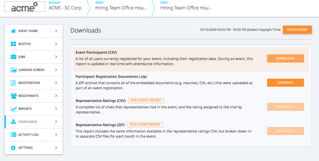Click the Booths grid icon
Viewport: 319px width, 161px height.
coord(13,44)
